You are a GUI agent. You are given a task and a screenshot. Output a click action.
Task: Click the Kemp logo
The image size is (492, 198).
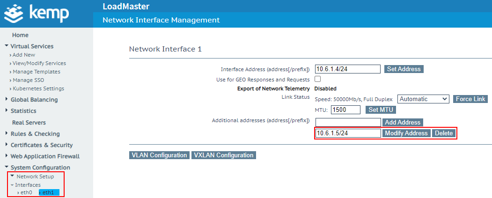pyautogui.click(x=37, y=13)
